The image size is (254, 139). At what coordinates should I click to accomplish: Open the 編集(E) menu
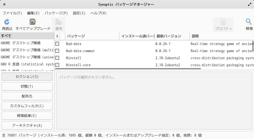pyautogui.click(x=33, y=13)
